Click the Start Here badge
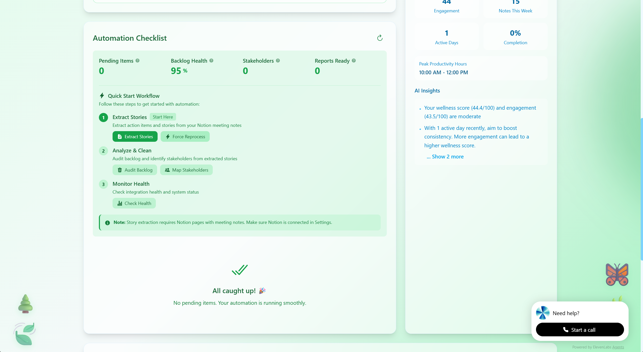 click(x=163, y=117)
